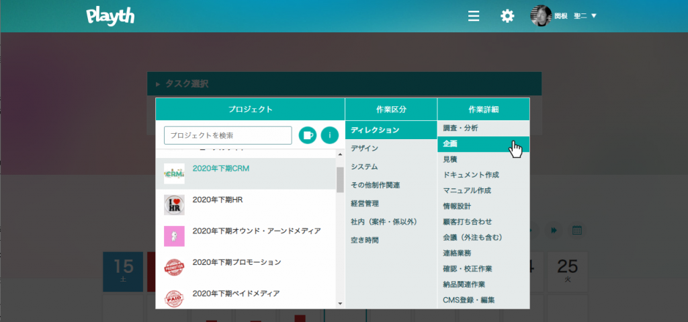Screen dimensions: 688x322
Task: Select project 2020年下期CRM
Action: (x=246, y=173)
